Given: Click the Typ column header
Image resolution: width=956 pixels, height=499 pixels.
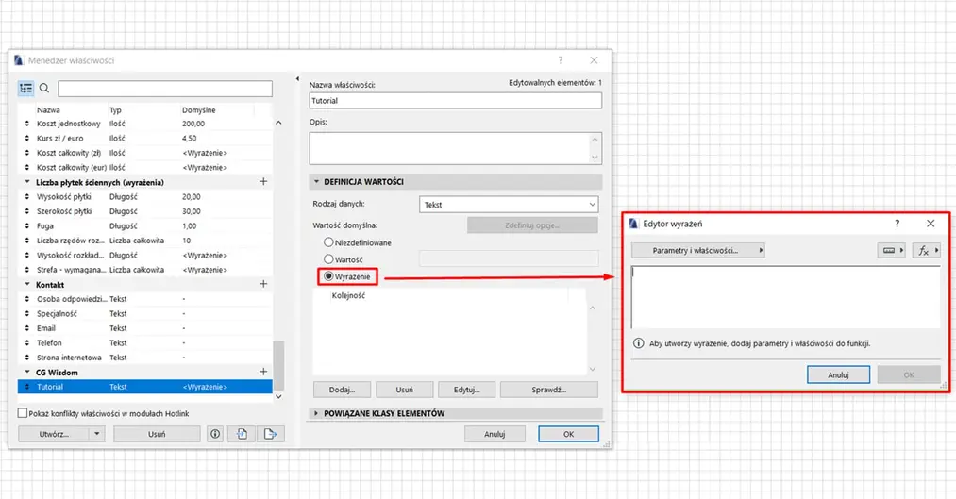Looking at the screenshot, I should click(x=115, y=110).
